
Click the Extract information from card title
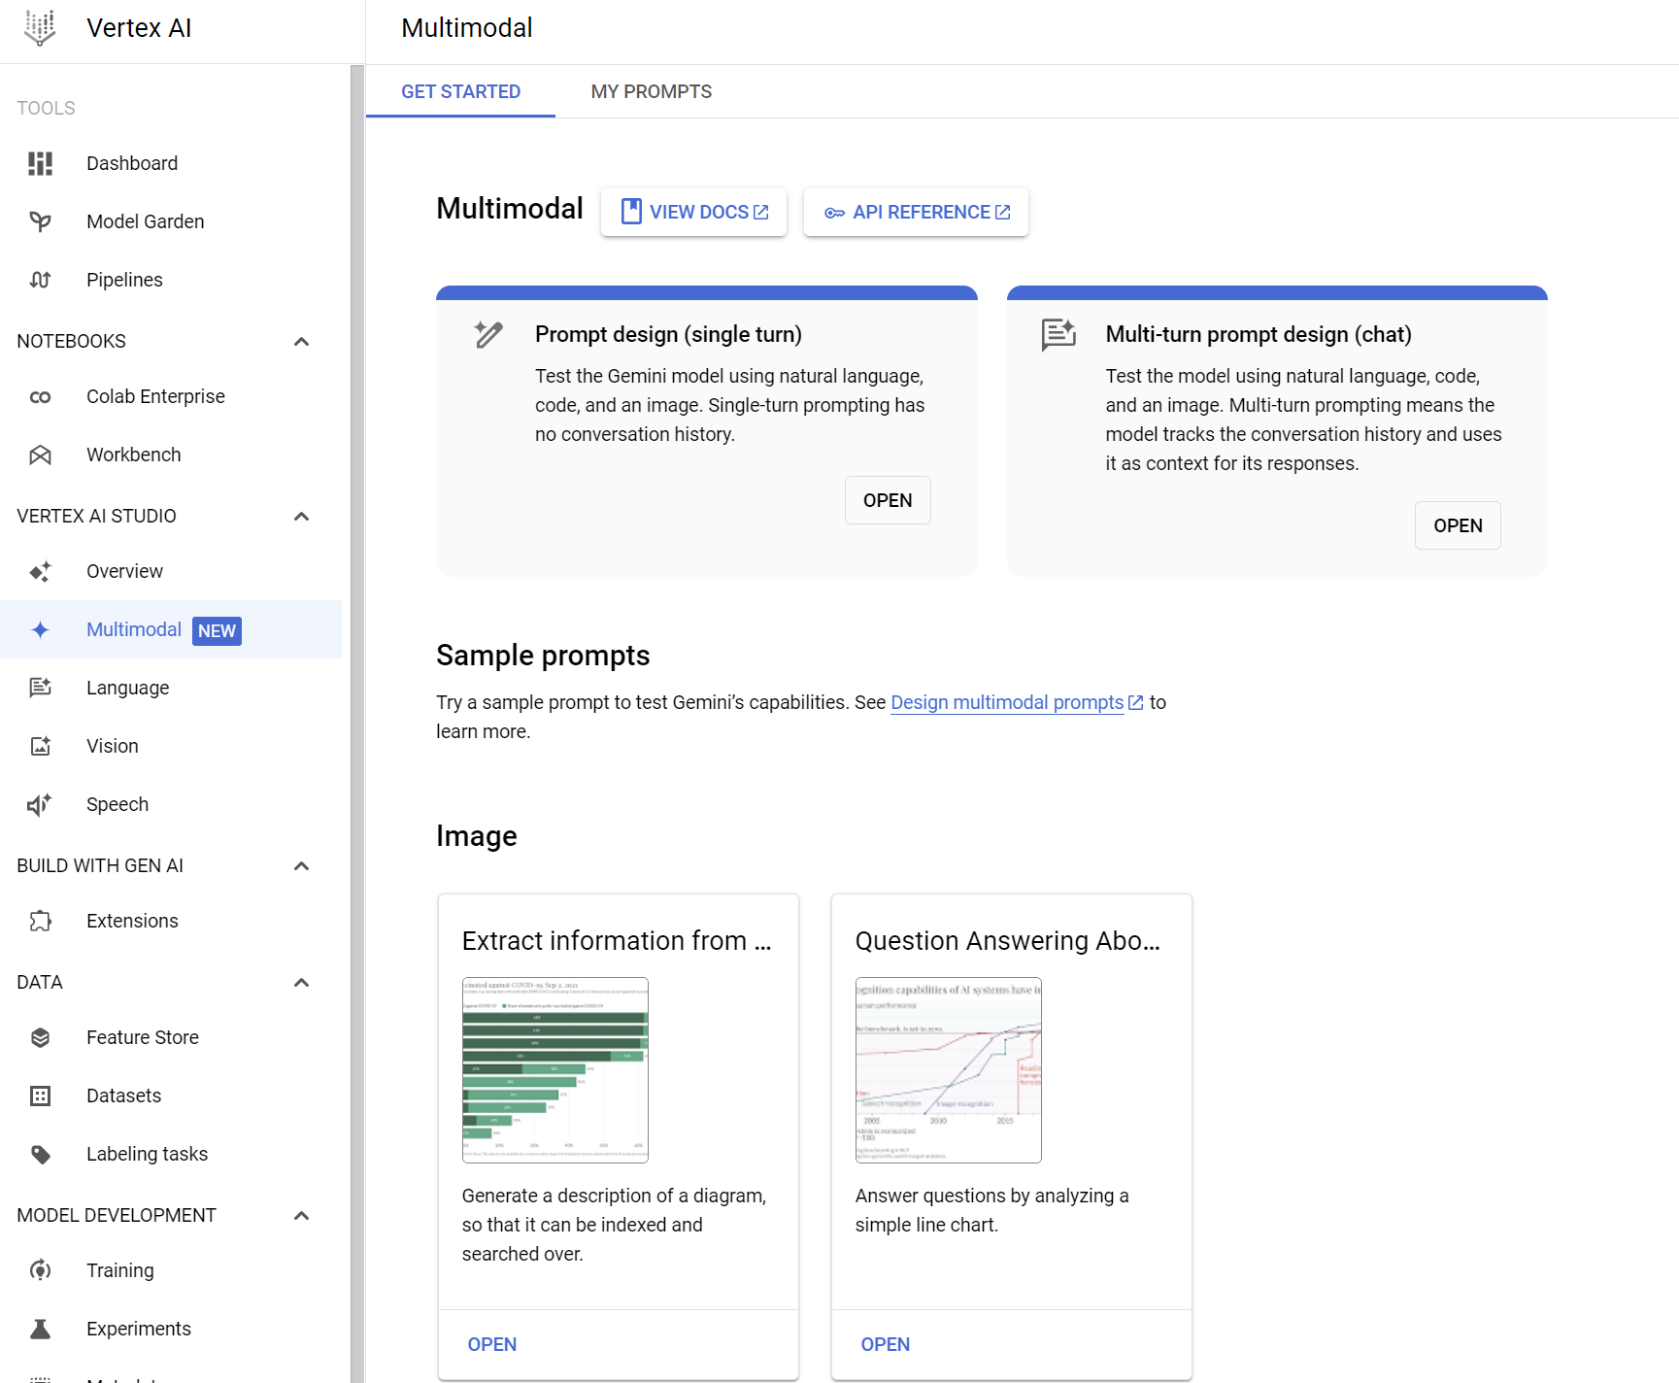[x=617, y=941]
